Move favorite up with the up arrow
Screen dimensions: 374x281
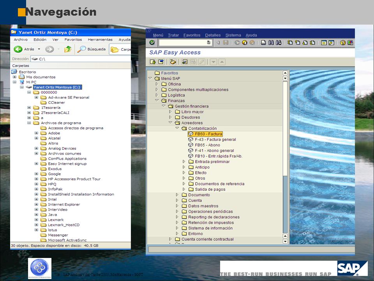[222, 62]
